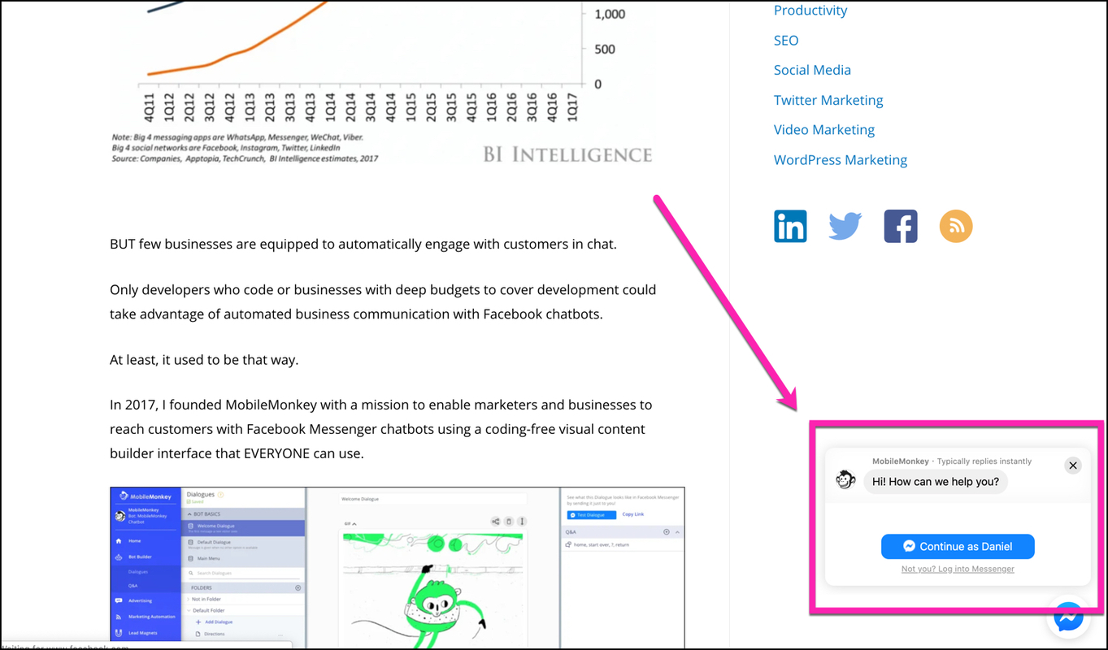Screen dimensions: 1108x650
Task: Open the LinkedIn social icon
Action: point(790,226)
